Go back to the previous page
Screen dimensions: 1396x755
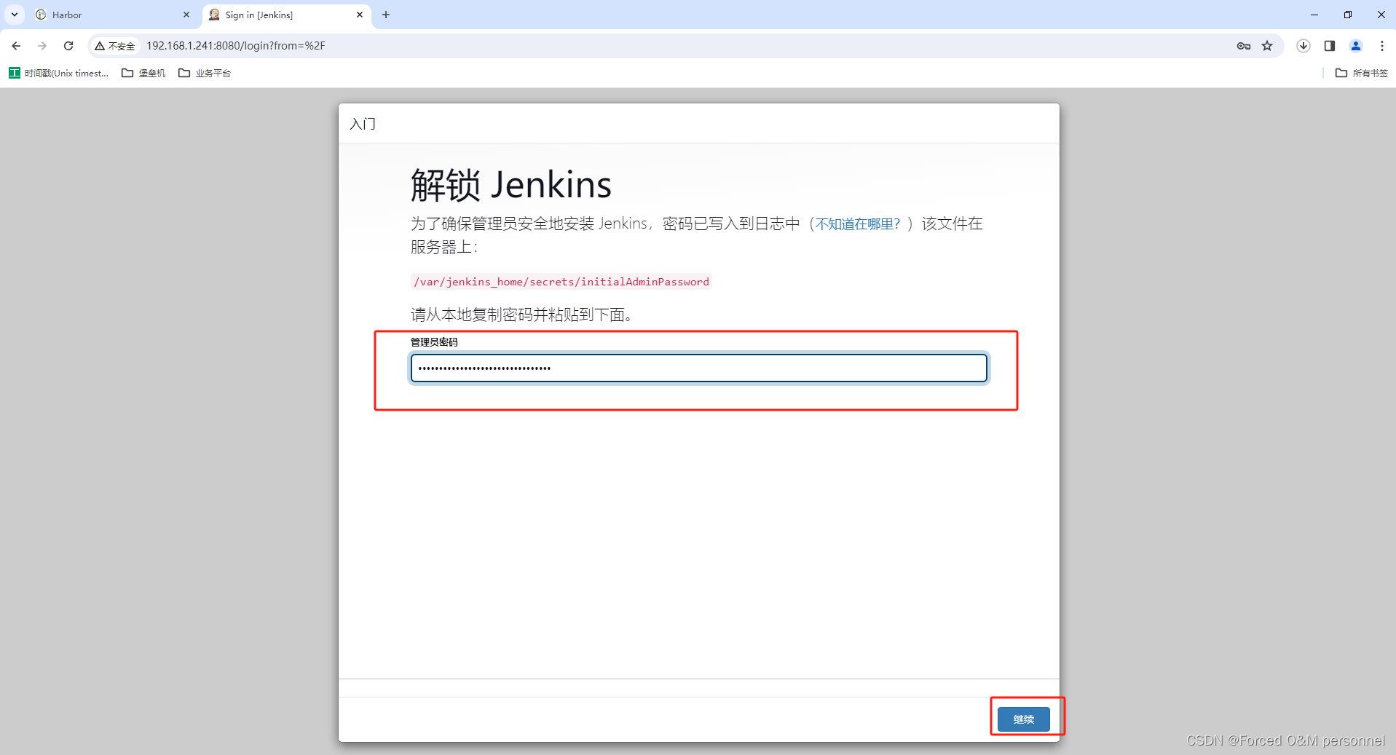[16, 46]
